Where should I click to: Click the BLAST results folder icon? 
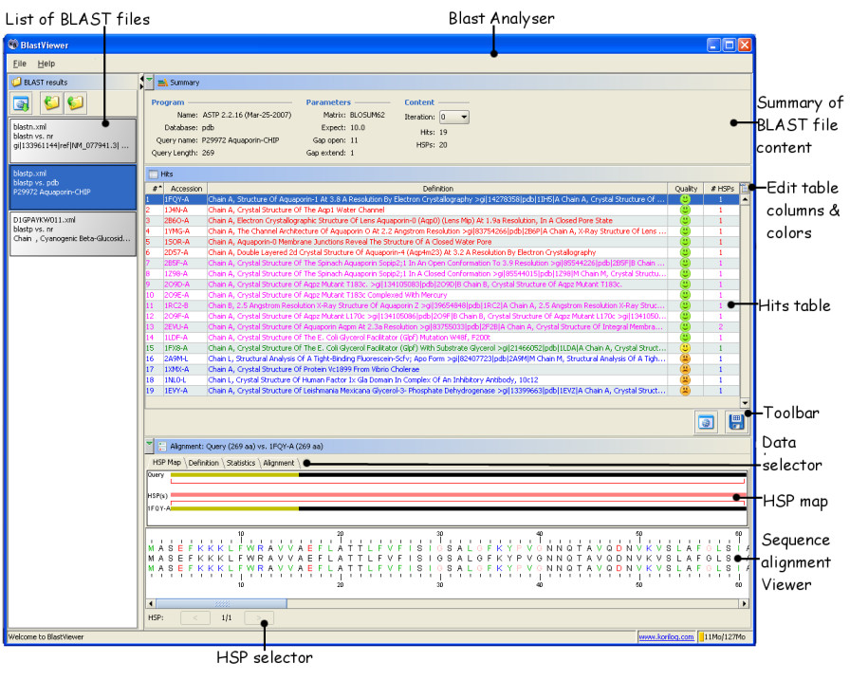(17, 82)
